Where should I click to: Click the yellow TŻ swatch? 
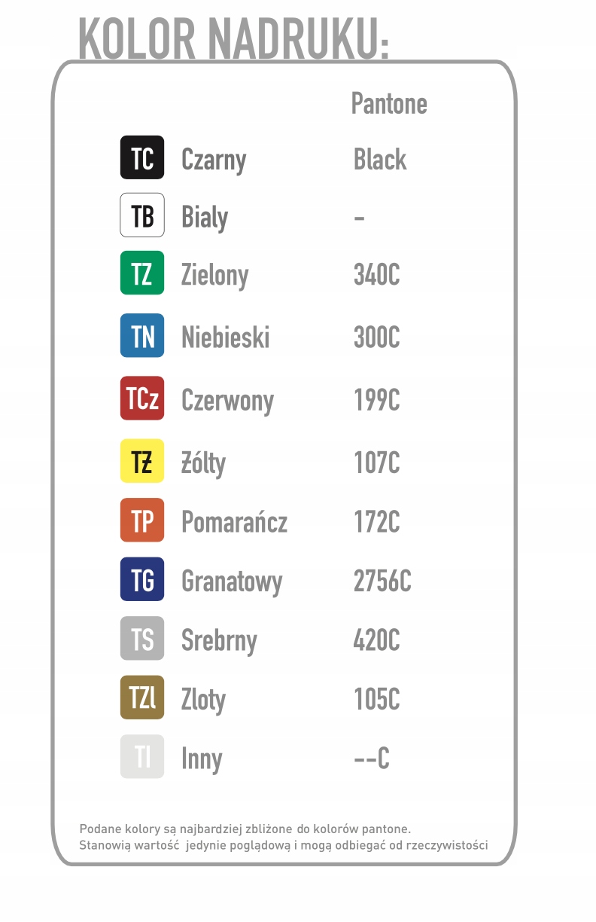[x=142, y=461]
